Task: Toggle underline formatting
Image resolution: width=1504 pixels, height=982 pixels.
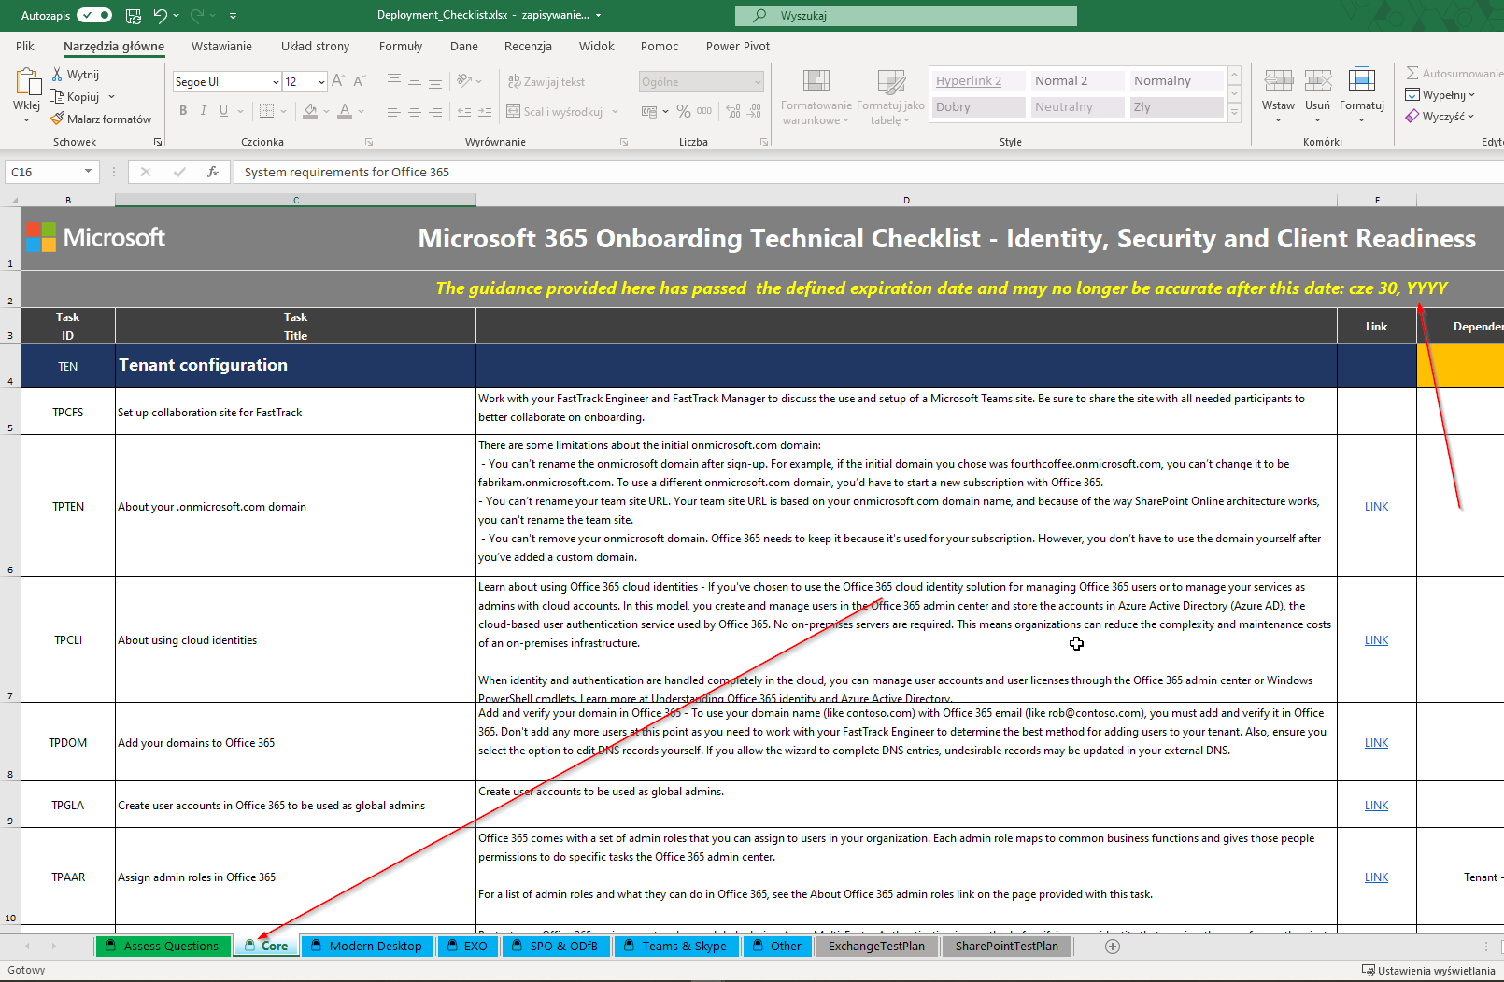Action: 222,110
